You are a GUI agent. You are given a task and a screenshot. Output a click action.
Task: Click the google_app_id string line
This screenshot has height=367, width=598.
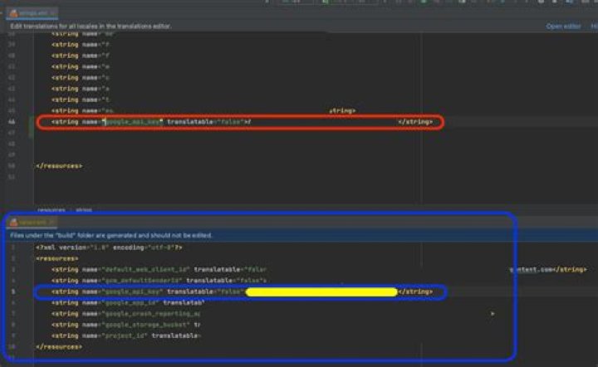(x=128, y=303)
